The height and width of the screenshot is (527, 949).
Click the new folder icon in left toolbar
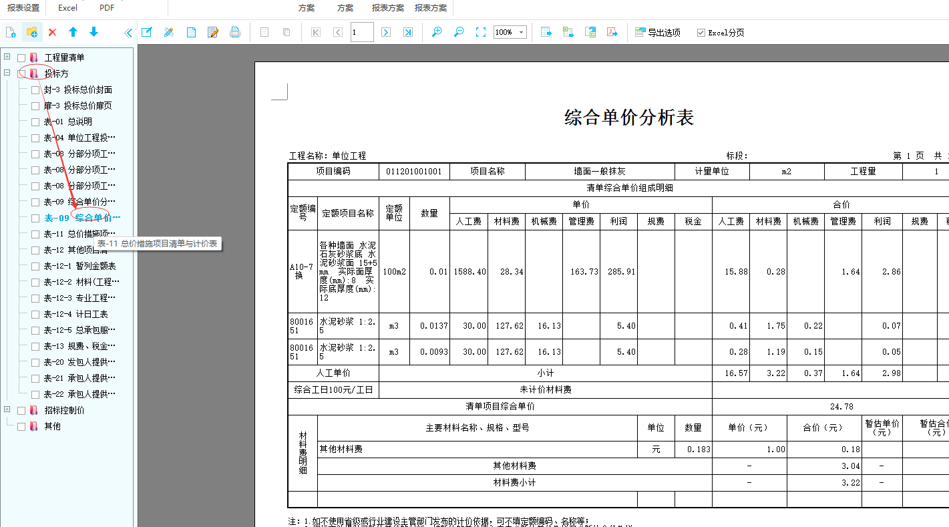click(31, 32)
